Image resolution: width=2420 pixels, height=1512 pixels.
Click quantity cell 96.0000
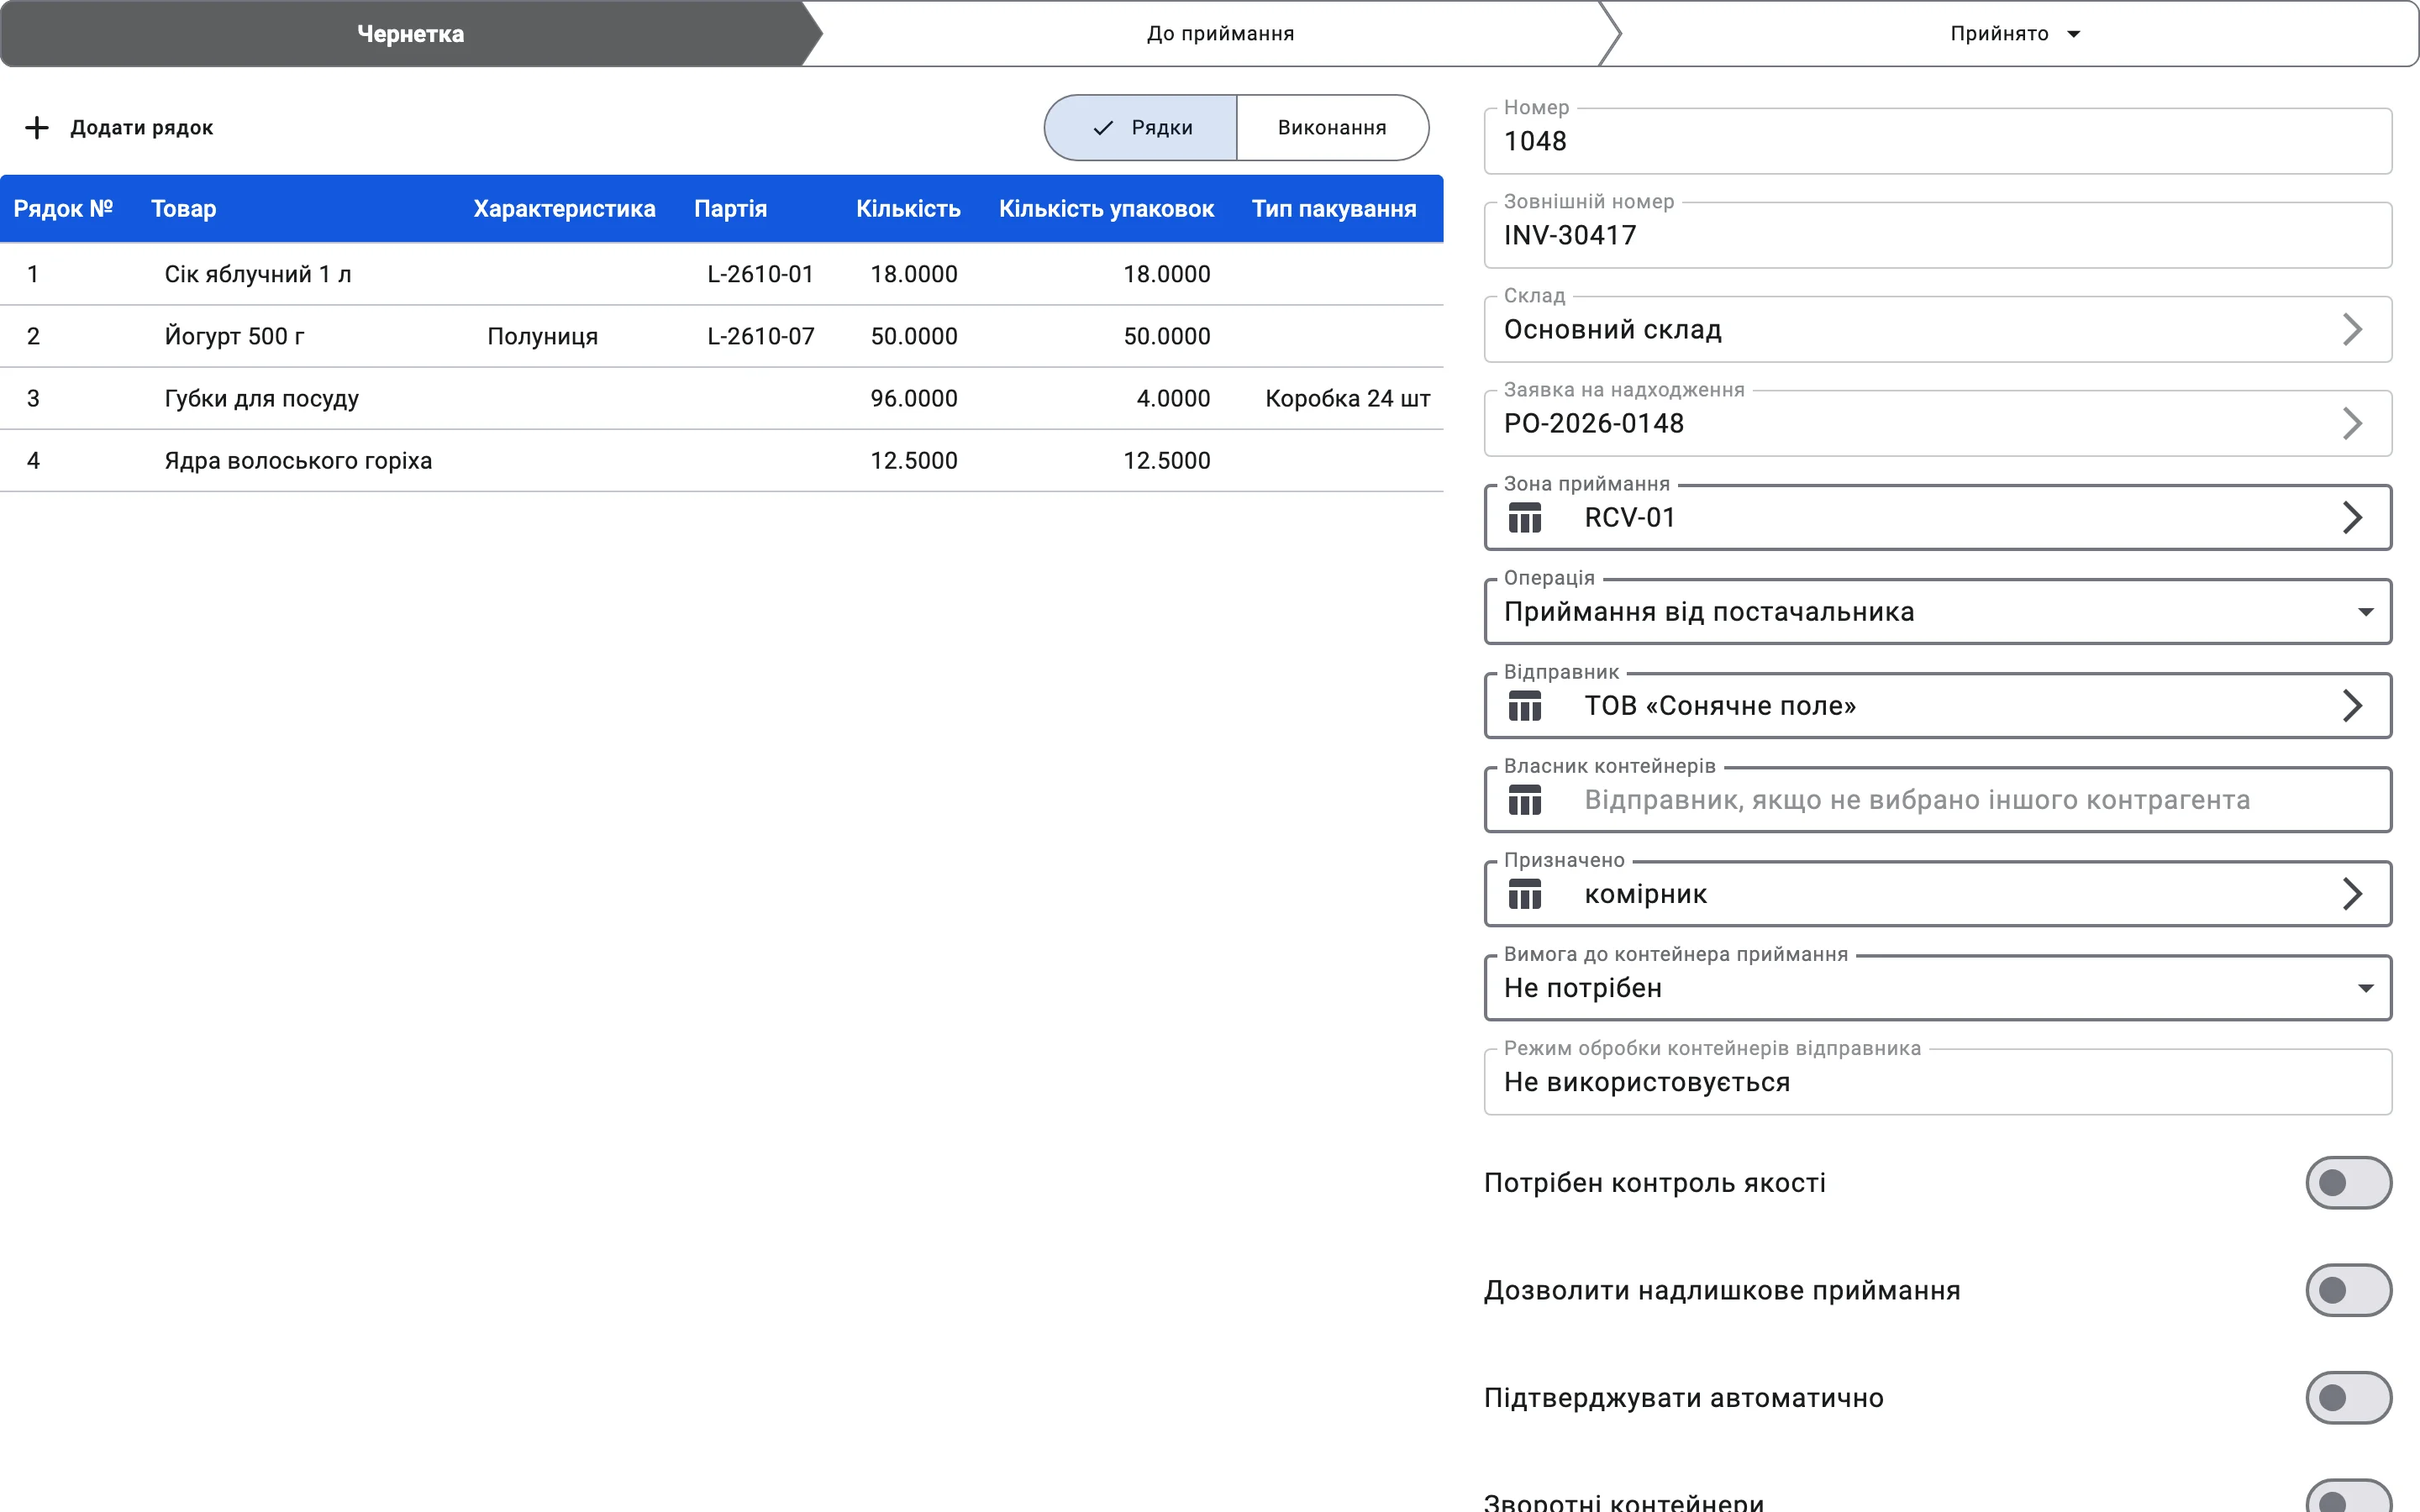[x=913, y=398]
